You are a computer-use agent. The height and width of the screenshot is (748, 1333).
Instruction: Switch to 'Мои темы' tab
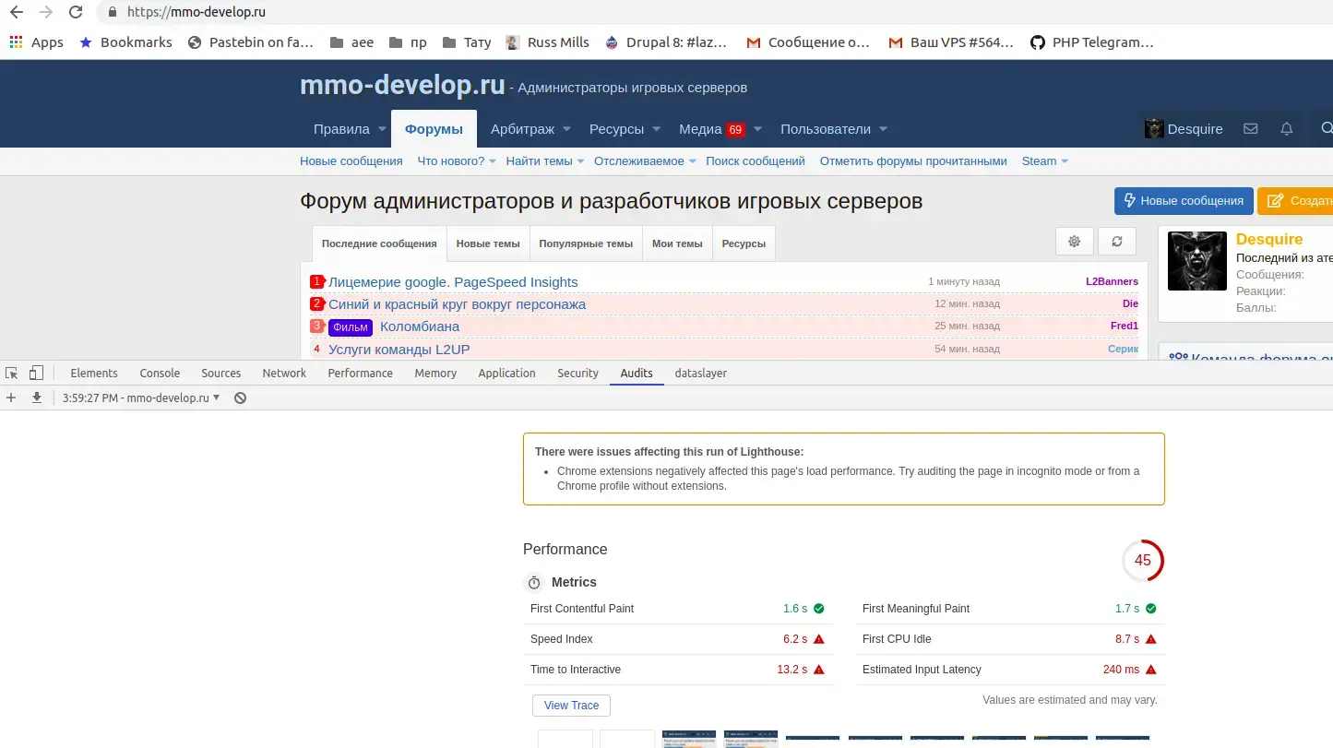point(677,243)
